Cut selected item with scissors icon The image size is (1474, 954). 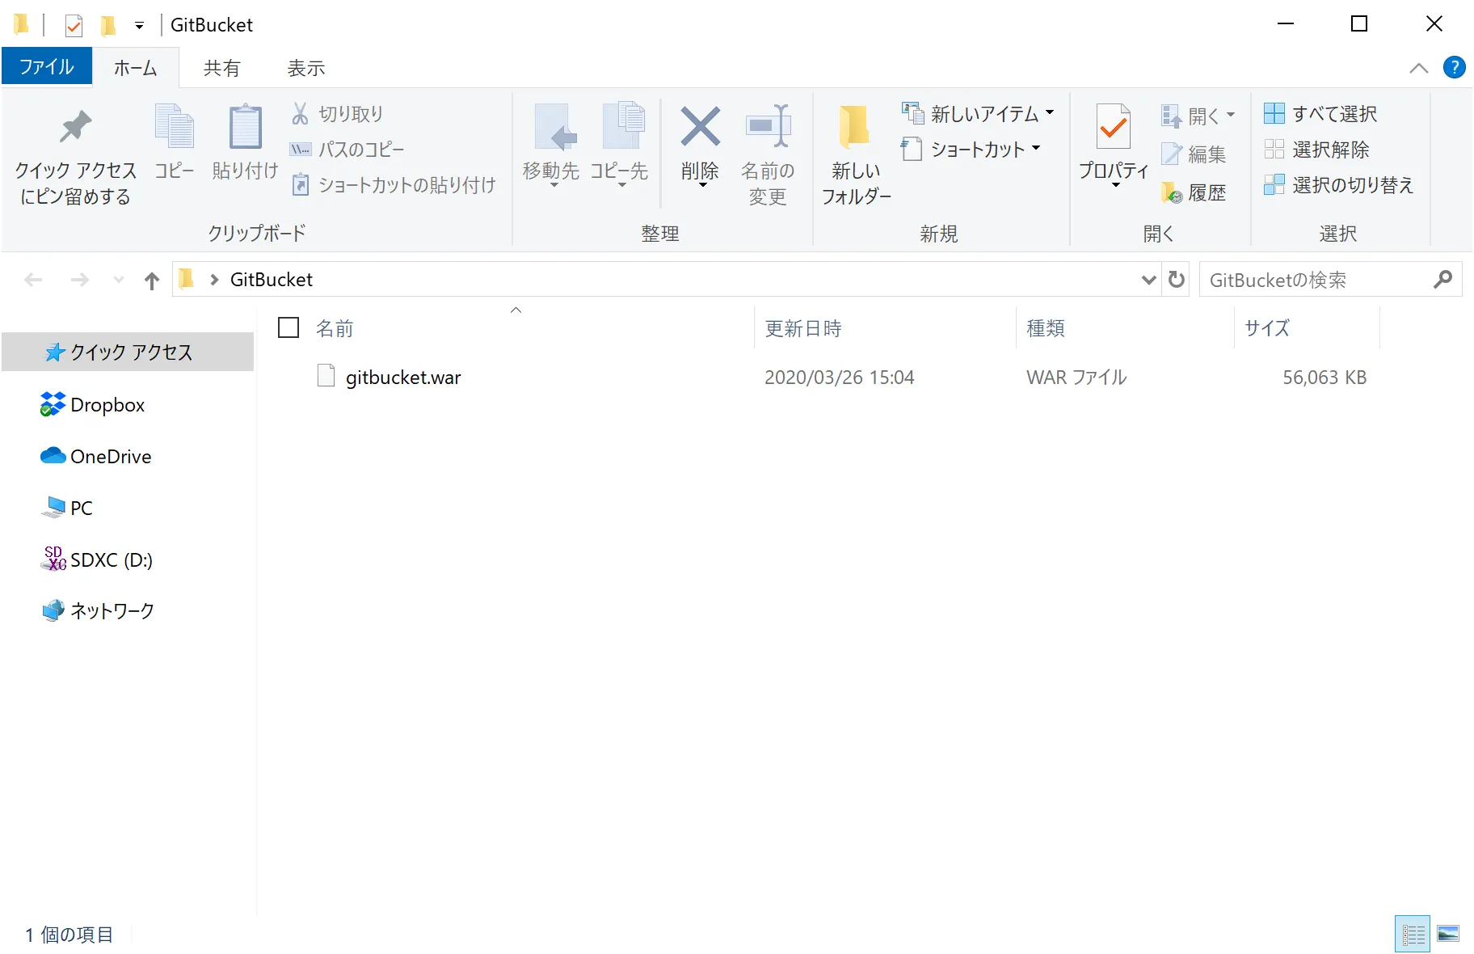click(x=300, y=114)
